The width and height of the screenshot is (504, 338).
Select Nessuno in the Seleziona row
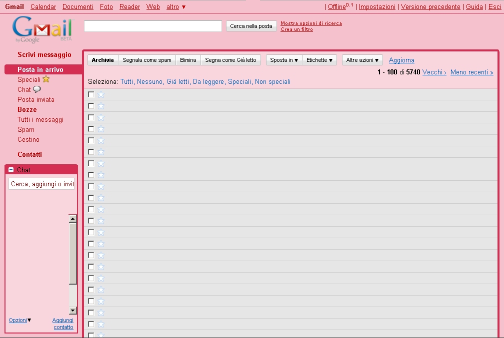149,82
